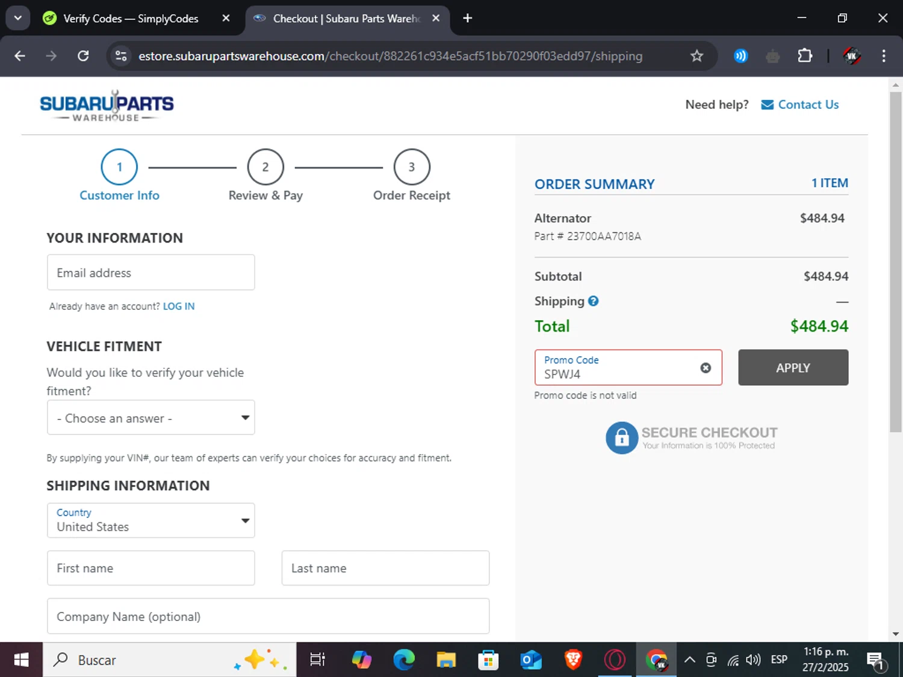
Task: Click the blue sound-wave extension icon
Action: pos(740,56)
